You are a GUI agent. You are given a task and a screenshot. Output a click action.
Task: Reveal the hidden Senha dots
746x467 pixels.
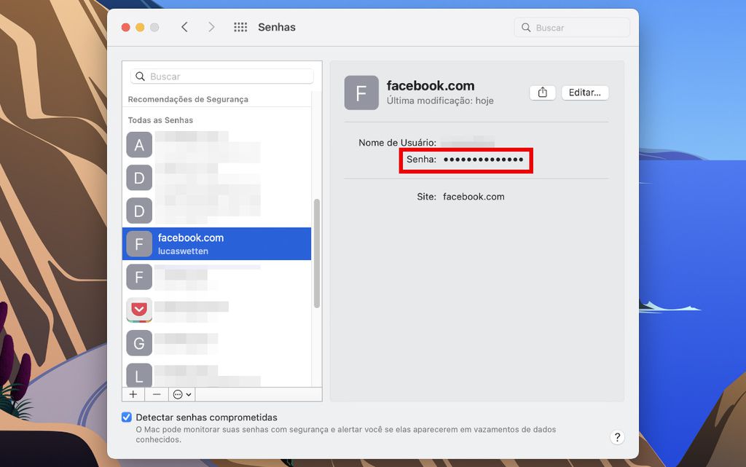tap(484, 160)
